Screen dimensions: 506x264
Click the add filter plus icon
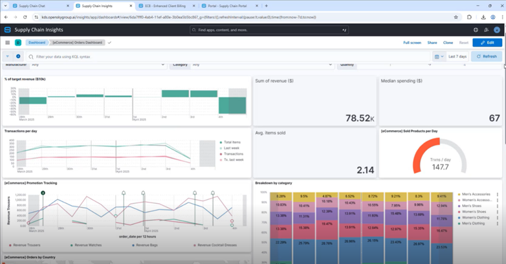point(18,56)
